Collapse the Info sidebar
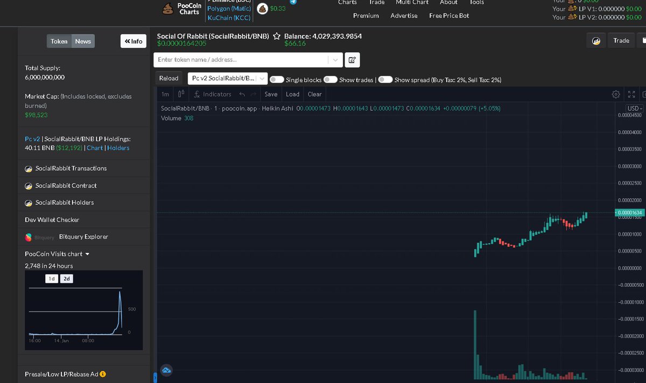 coord(133,41)
